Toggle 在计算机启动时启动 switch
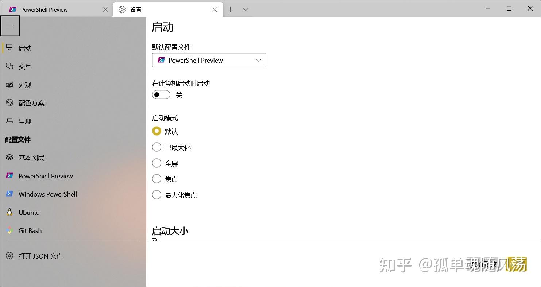 (x=161, y=95)
